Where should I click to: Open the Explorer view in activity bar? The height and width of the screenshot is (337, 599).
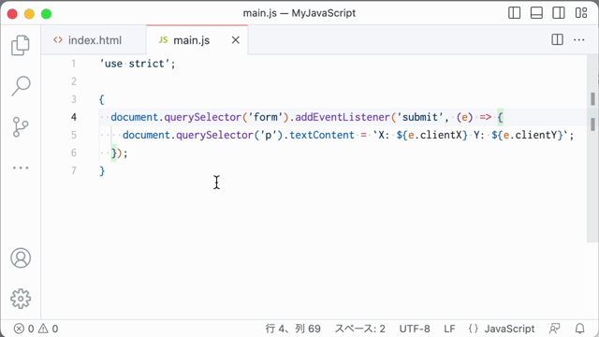point(21,46)
